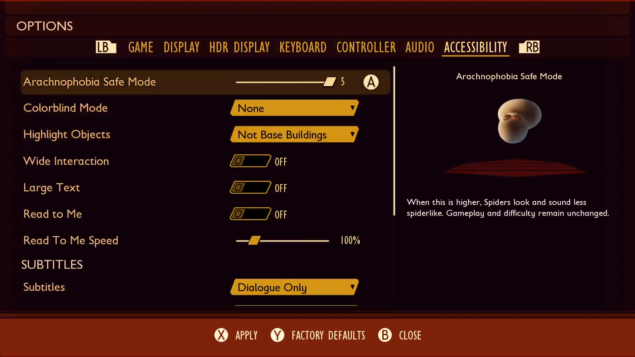The width and height of the screenshot is (635, 357).
Task: Click the X button icon to Apply
Action: 221,335
